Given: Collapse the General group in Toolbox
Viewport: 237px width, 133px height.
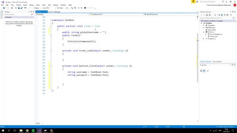Looking at the screenshot, I should coord(5,17).
